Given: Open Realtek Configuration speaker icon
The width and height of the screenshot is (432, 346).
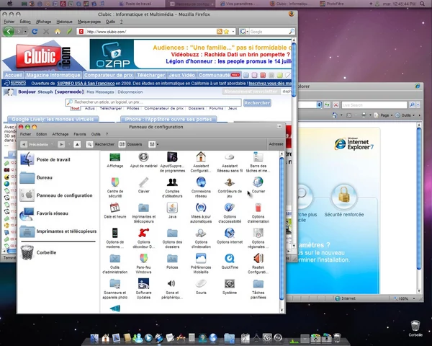Looking at the screenshot, I should pos(258,259).
